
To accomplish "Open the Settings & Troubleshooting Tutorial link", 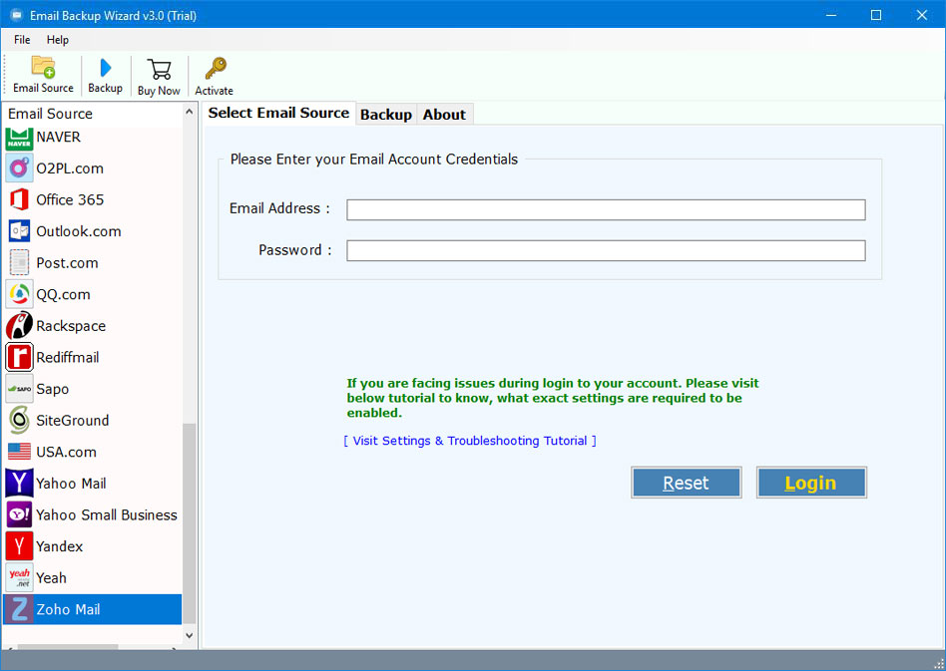I will 469,440.
